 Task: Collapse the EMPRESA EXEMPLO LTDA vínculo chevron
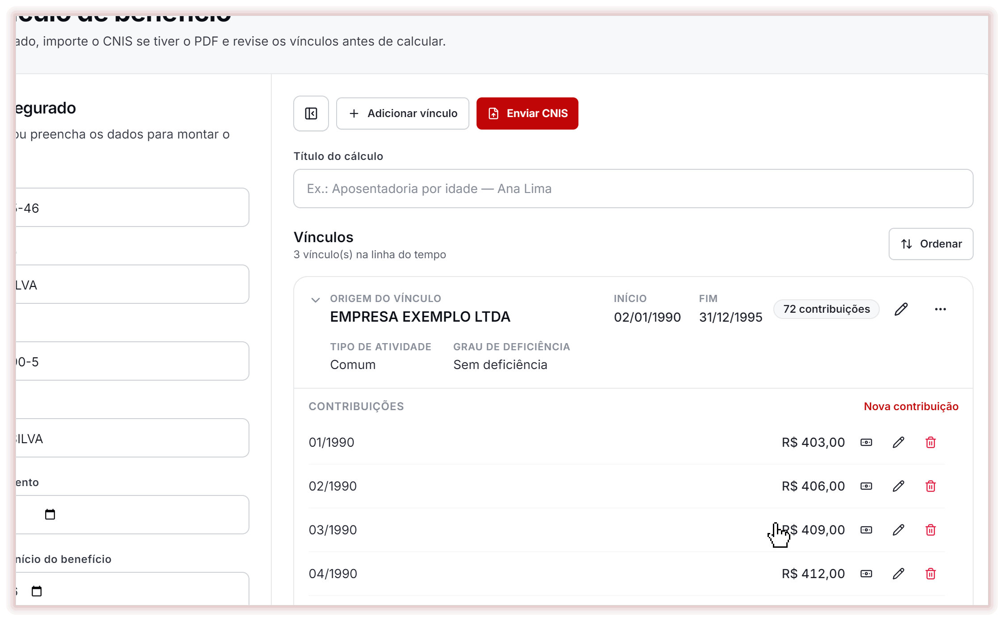[315, 300]
